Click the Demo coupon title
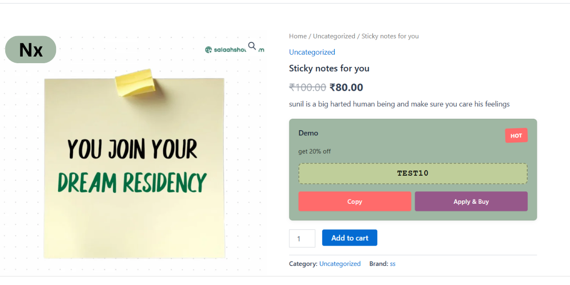 click(x=308, y=133)
